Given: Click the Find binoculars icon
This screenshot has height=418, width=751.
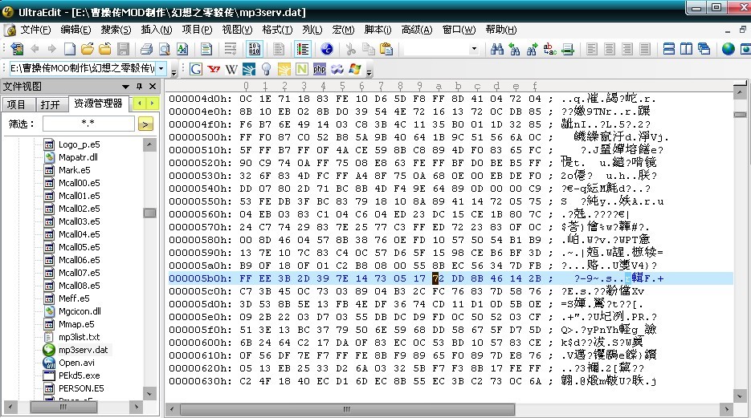Looking at the screenshot, I should click(497, 49).
